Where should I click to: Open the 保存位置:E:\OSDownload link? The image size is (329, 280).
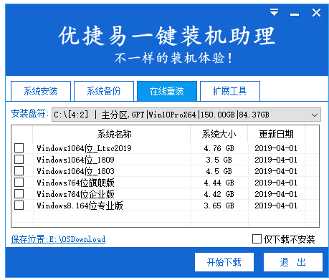[x=58, y=239]
